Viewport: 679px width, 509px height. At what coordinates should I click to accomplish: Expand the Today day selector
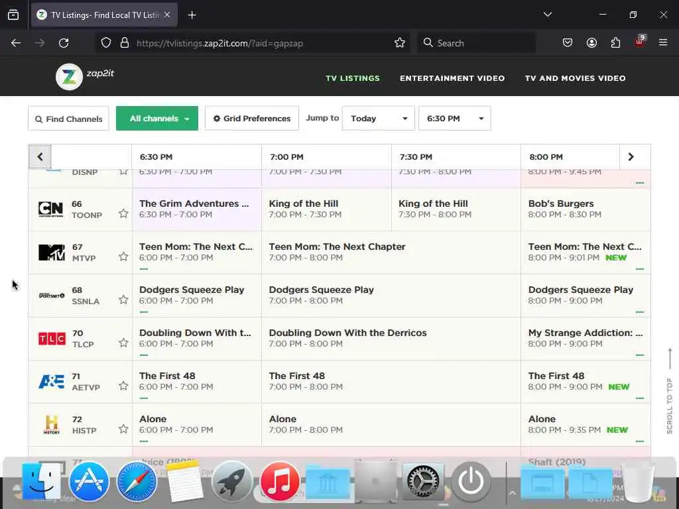[379, 118]
